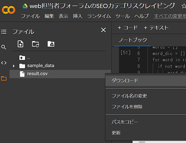Switch to the ノートブック tab
The width and height of the screenshot is (186, 143).
click(x=133, y=40)
